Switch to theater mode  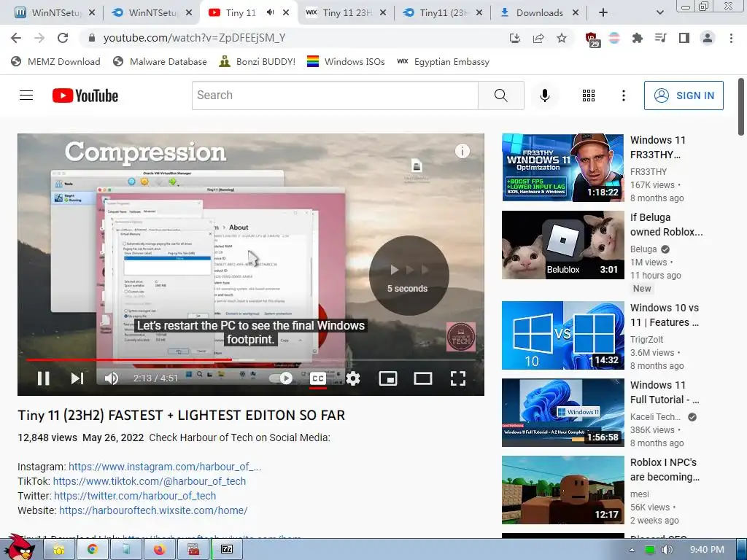(x=422, y=378)
